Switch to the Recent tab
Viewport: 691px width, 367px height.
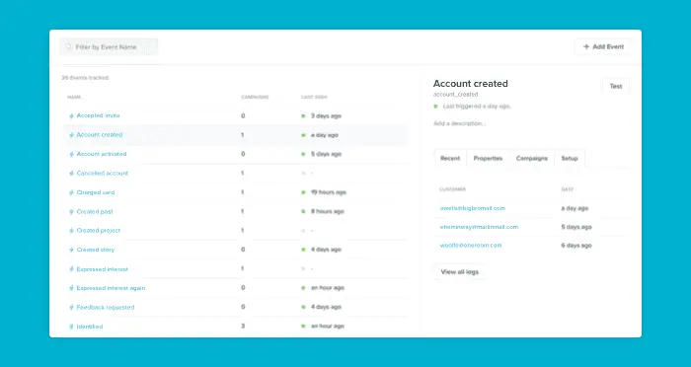click(x=450, y=158)
